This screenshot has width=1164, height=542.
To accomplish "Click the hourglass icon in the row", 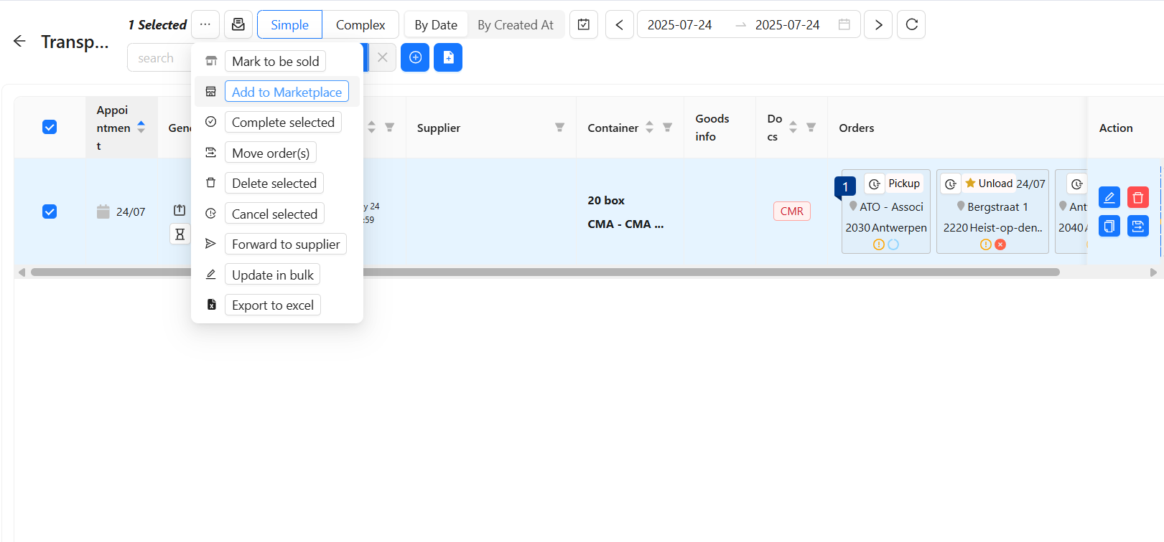I will [180, 234].
